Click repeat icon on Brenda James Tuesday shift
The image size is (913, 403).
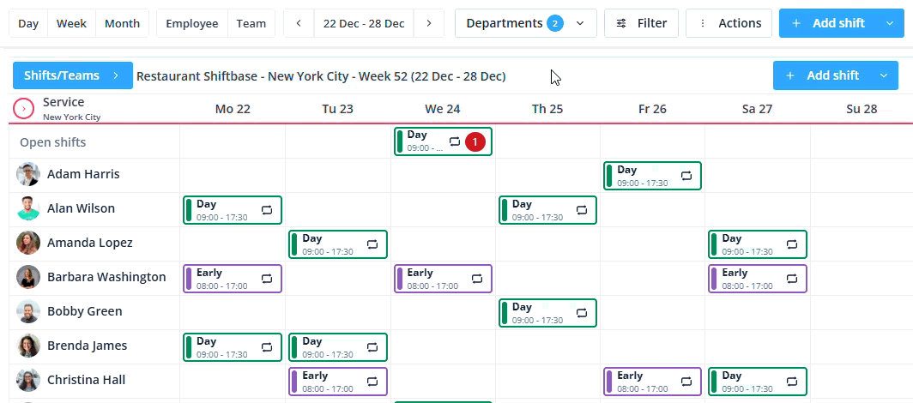pos(372,347)
